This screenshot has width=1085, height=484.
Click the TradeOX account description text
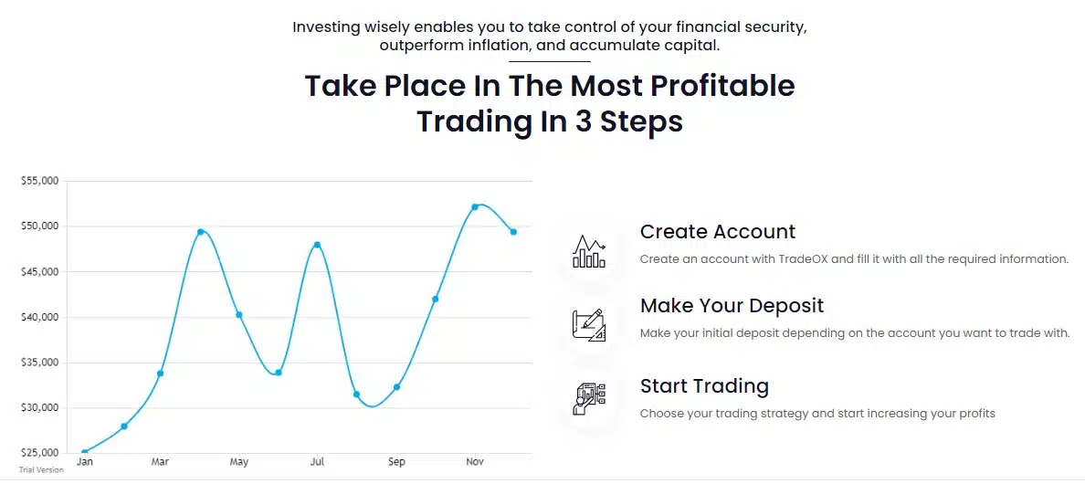[x=855, y=259]
